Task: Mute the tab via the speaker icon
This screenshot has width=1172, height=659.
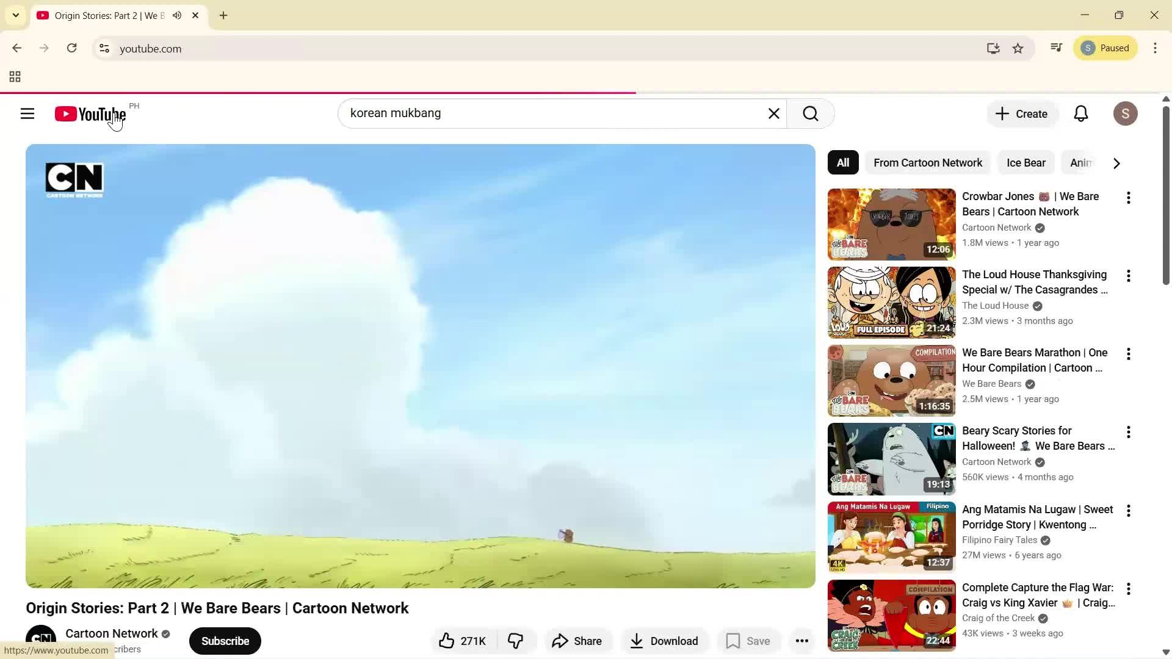Action: click(x=177, y=15)
